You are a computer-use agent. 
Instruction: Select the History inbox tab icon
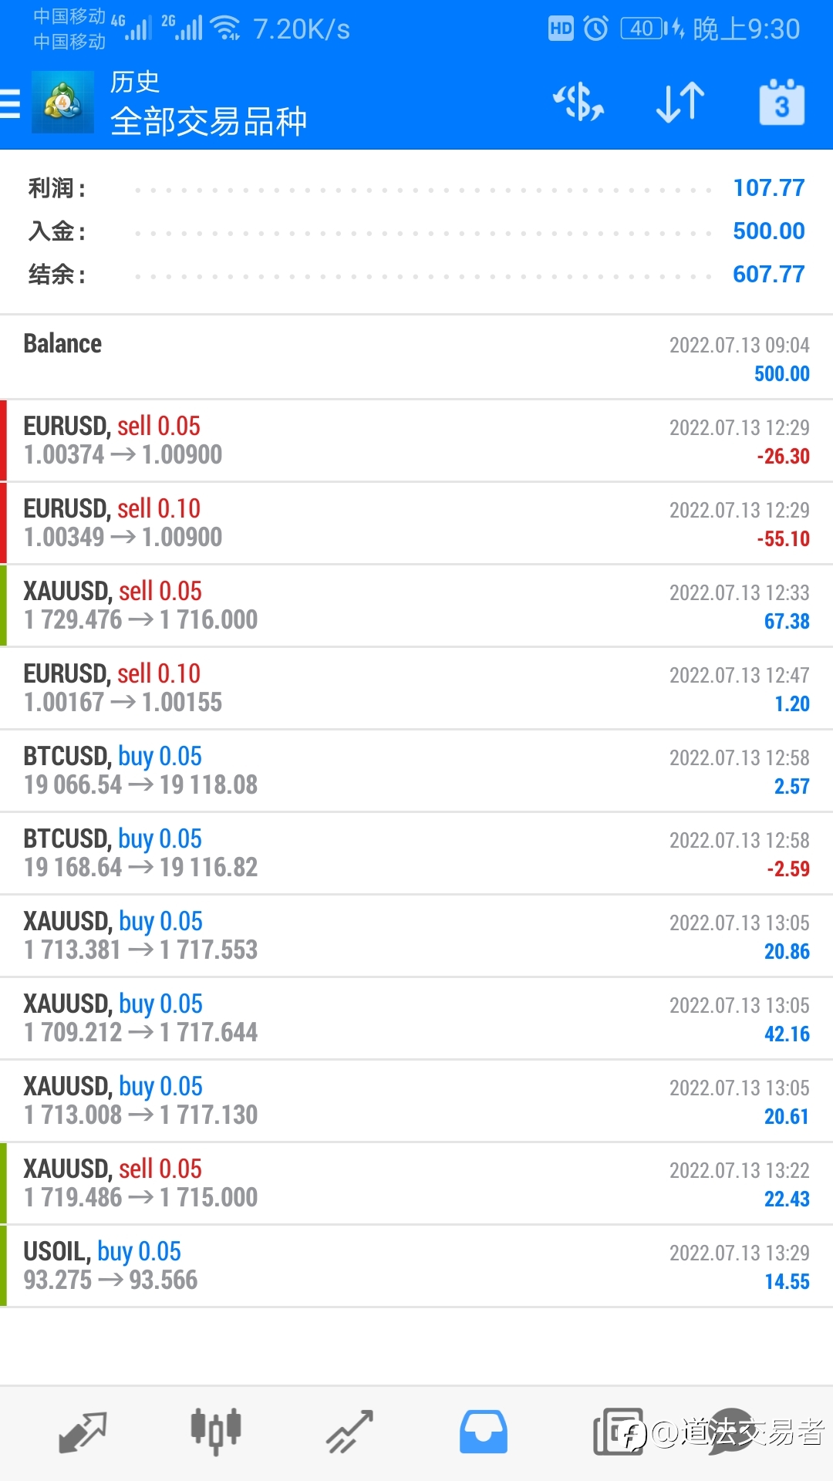[484, 1432]
